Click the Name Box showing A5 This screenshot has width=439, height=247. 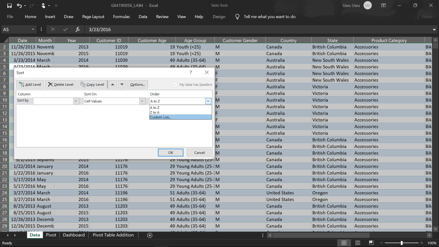point(17,30)
